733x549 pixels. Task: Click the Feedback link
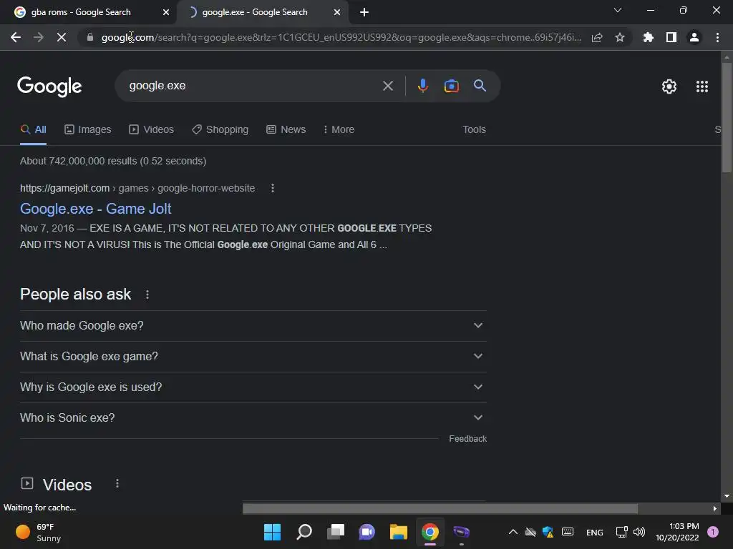[467, 439]
